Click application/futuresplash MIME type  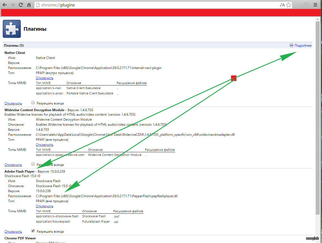53,222
